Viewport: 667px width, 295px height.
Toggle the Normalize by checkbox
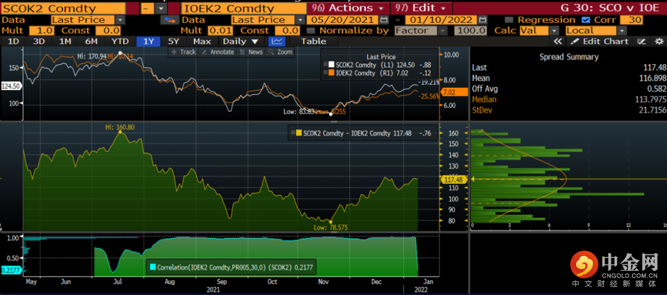(x=311, y=30)
